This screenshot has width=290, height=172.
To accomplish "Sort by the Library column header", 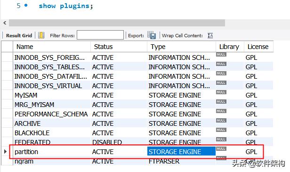I will click(x=230, y=47).
